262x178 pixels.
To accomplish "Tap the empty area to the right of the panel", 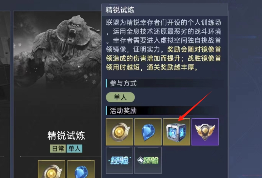I will (245, 89).
